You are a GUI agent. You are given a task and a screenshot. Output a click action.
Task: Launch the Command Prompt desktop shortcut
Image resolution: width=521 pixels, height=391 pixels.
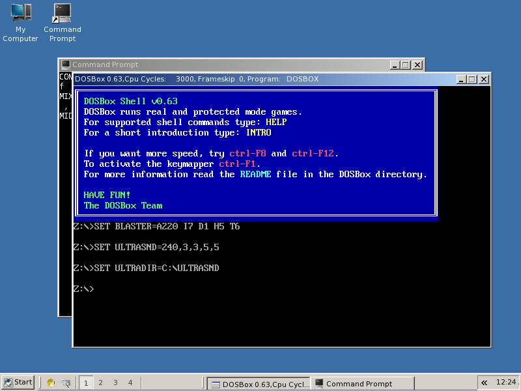(63, 16)
